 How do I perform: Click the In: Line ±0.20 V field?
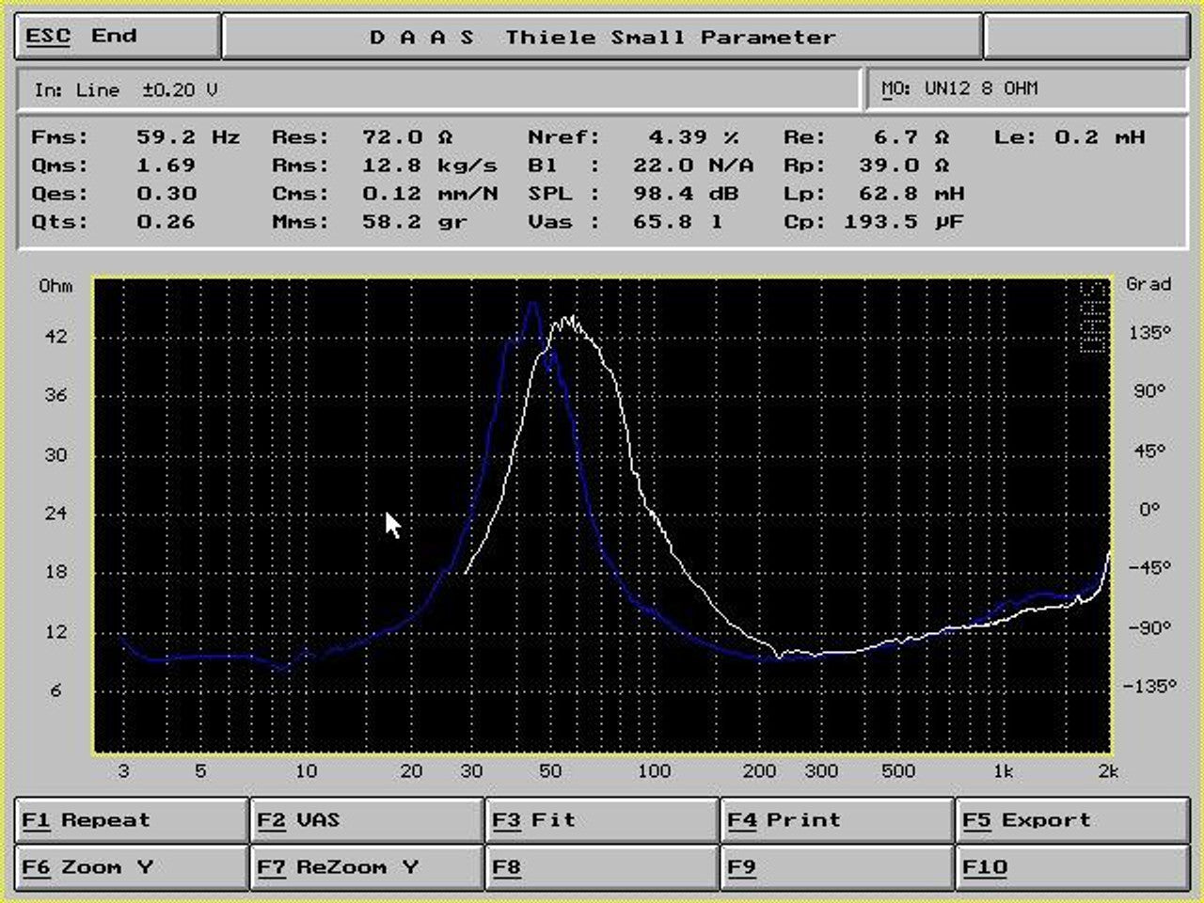point(439,90)
